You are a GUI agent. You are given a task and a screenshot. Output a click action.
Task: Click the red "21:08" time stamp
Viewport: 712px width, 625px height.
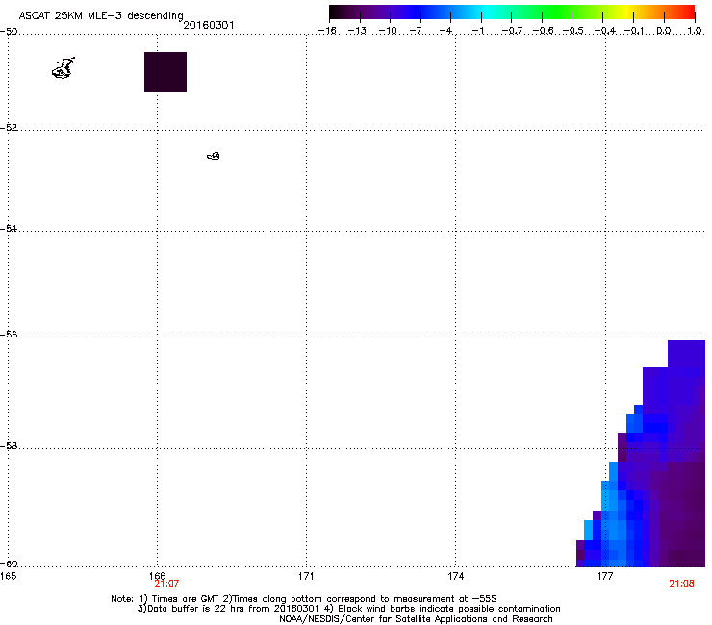[x=681, y=584]
